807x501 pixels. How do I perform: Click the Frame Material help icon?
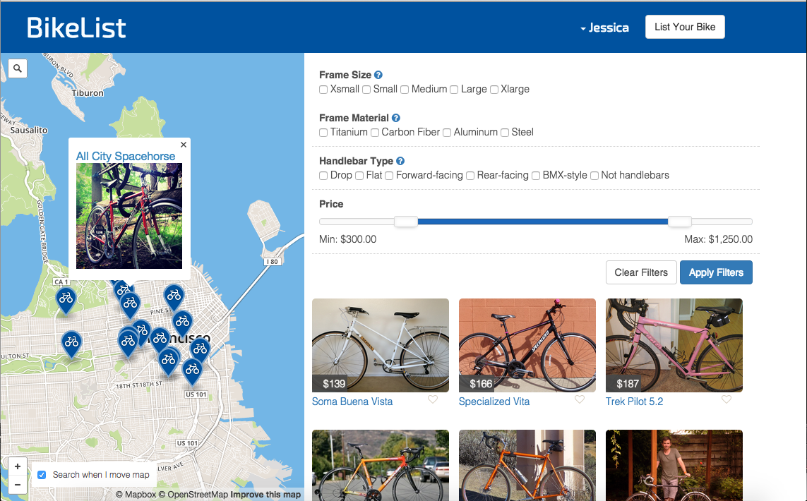point(396,118)
